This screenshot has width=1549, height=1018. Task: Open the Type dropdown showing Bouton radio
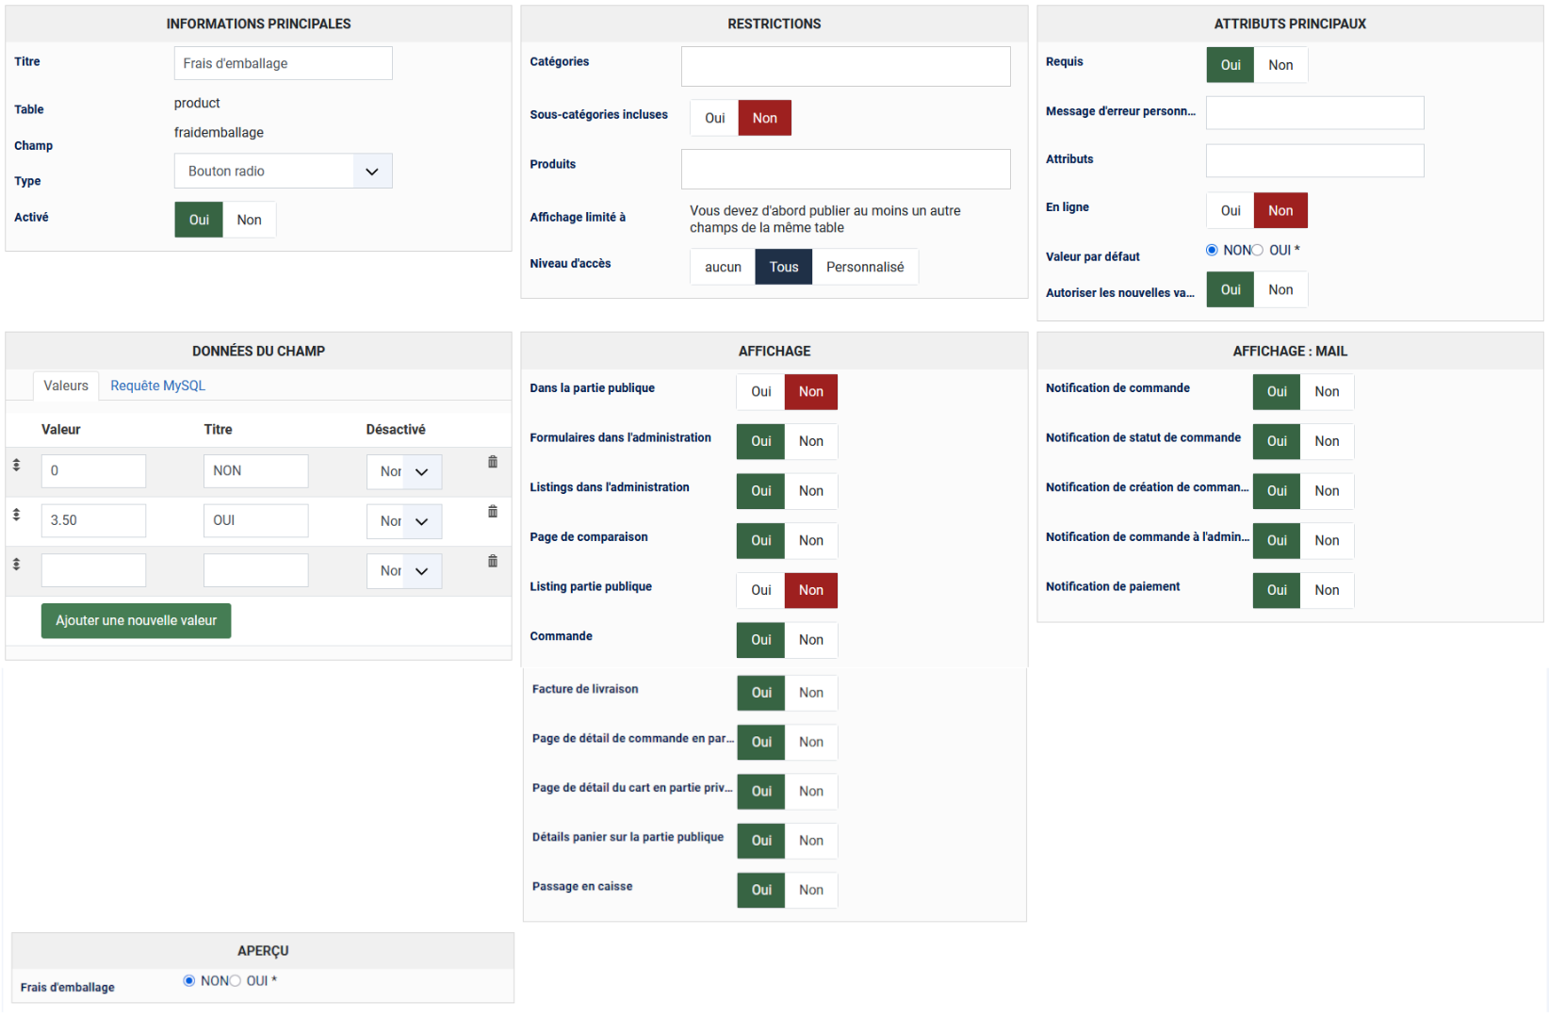point(283,172)
